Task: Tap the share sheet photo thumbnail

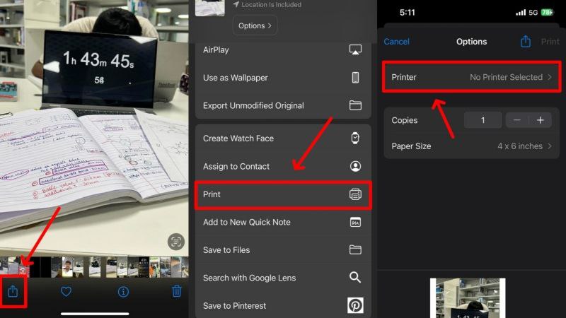Action: pyautogui.click(x=209, y=8)
